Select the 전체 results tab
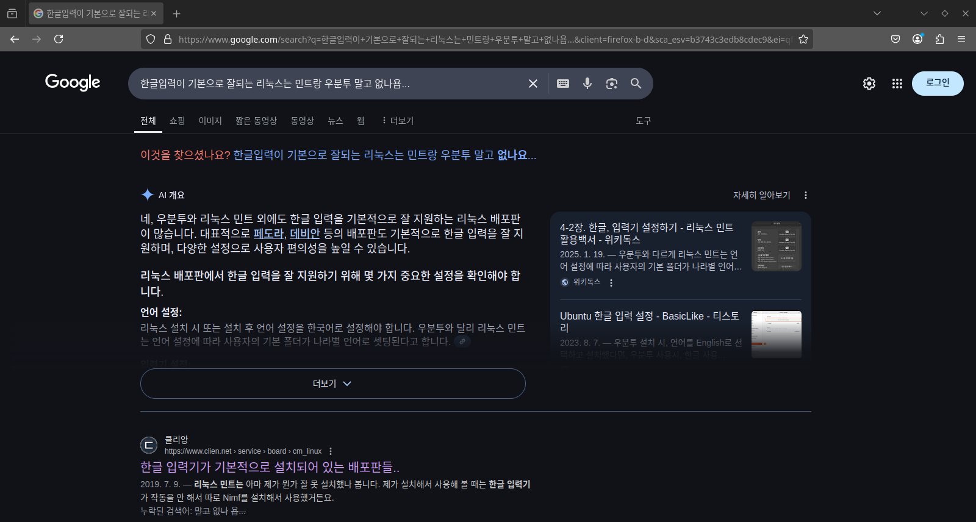Image resolution: width=976 pixels, height=522 pixels. [148, 121]
